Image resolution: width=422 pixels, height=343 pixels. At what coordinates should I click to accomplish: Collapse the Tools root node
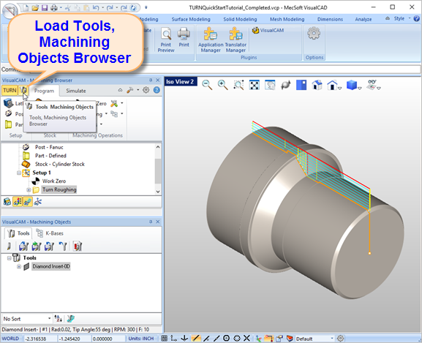tap(10, 257)
